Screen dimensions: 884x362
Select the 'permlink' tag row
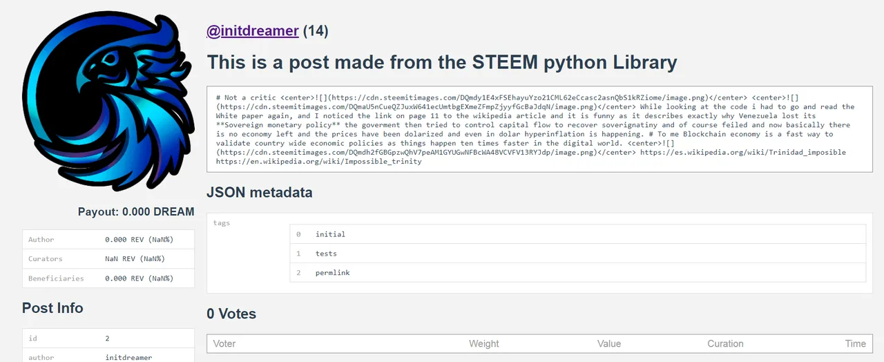pyautogui.click(x=577, y=273)
